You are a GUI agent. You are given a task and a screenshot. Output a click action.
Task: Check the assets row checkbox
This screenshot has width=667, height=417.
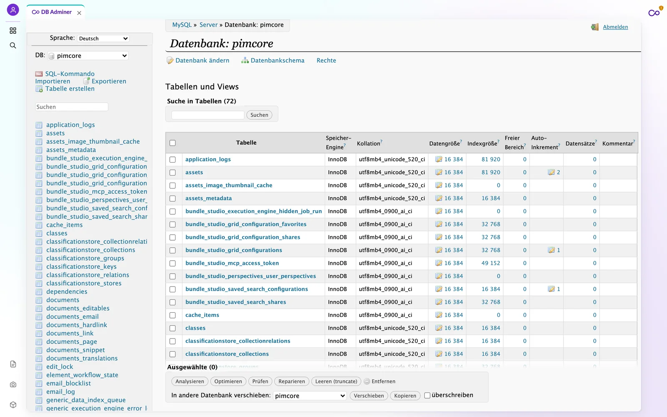[x=173, y=173]
